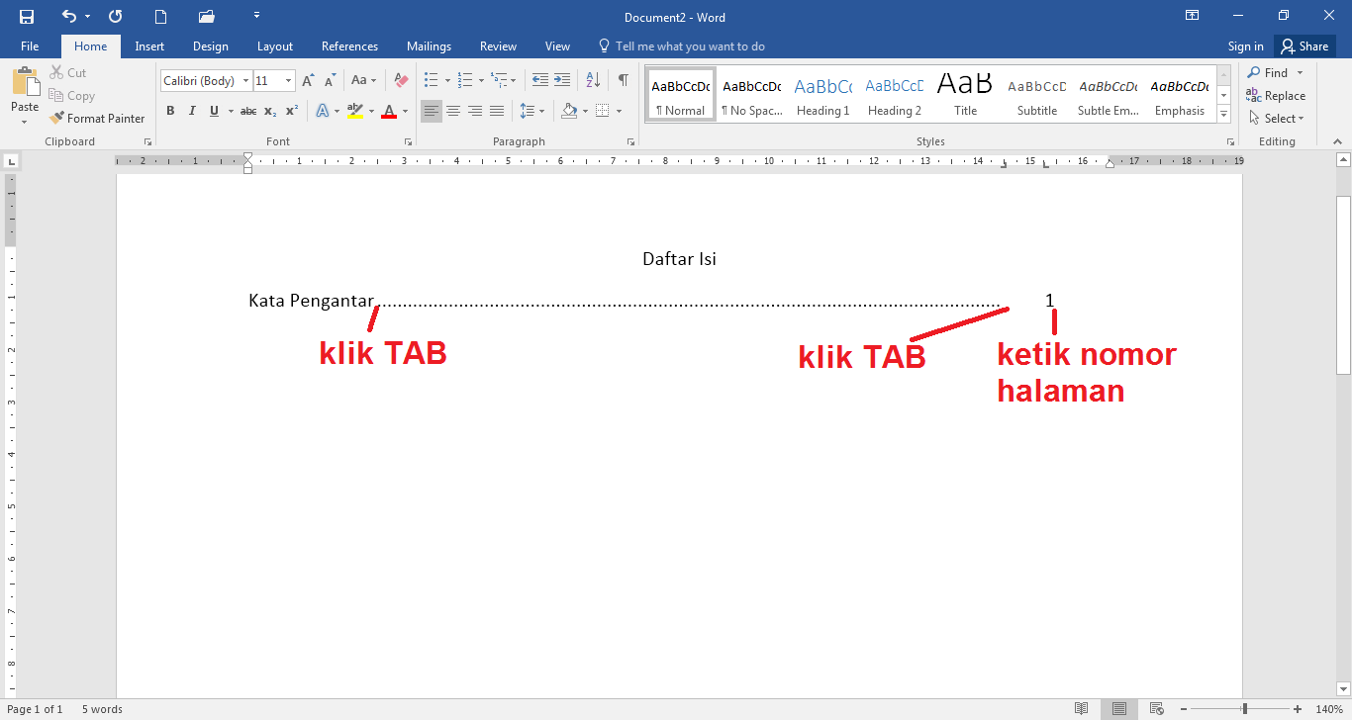Screen dimensions: 1352x720
Task: Apply subscript formatting
Action: [x=270, y=111]
